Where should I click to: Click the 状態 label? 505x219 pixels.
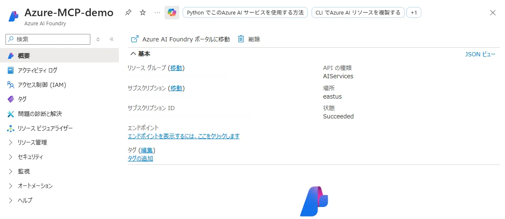329,108
